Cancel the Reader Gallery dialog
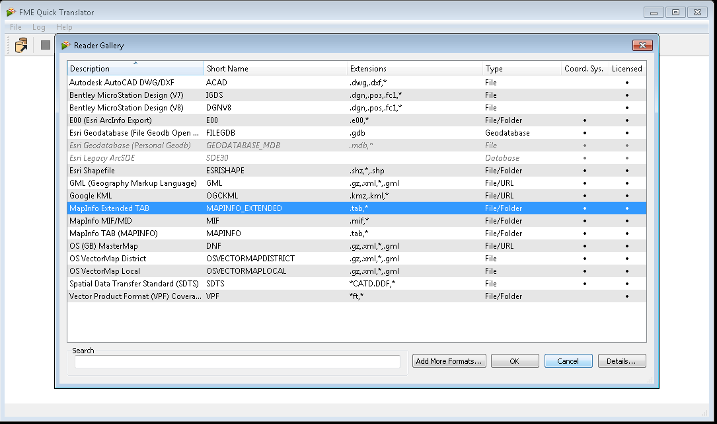 568,360
